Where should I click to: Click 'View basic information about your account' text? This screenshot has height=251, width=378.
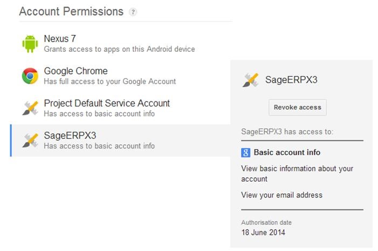[x=297, y=173]
